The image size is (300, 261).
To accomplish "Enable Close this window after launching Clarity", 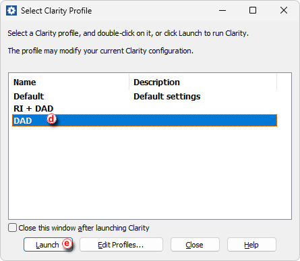I will tap(12, 228).
